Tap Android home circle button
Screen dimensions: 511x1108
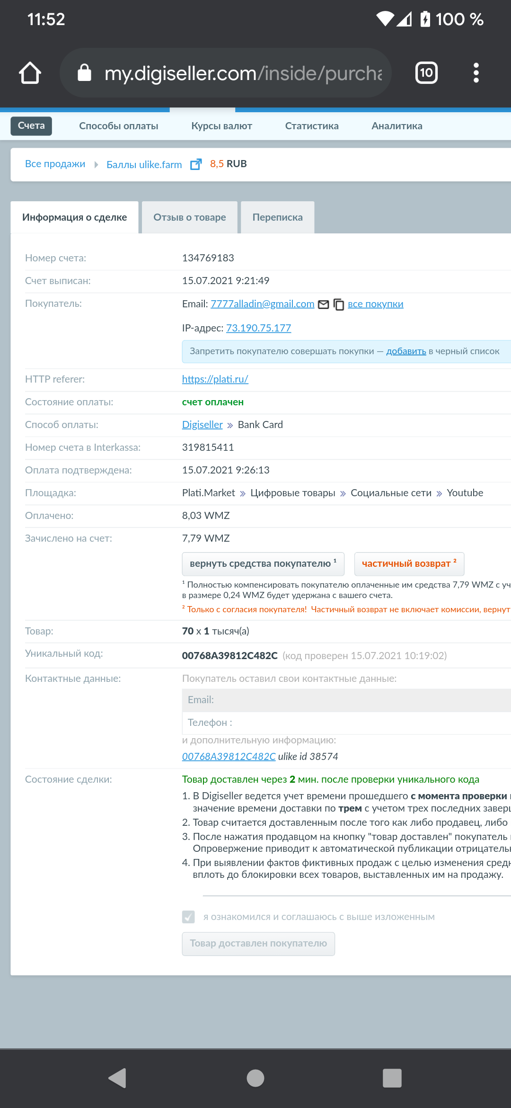click(x=255, y=1078)
